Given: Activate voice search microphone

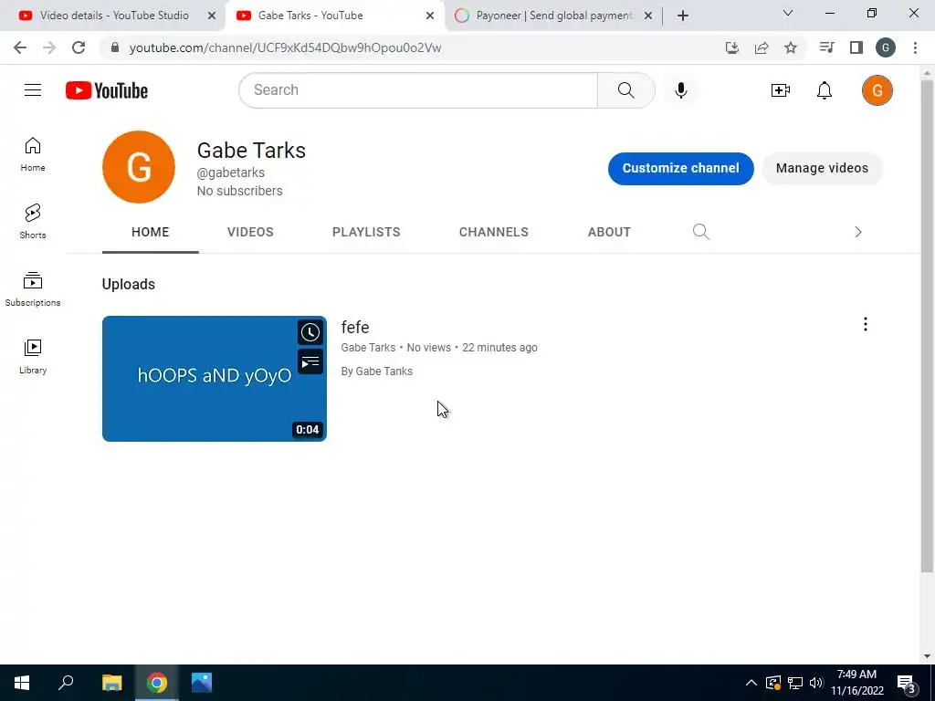Looking at the screenshot, I should pos(681,90).
